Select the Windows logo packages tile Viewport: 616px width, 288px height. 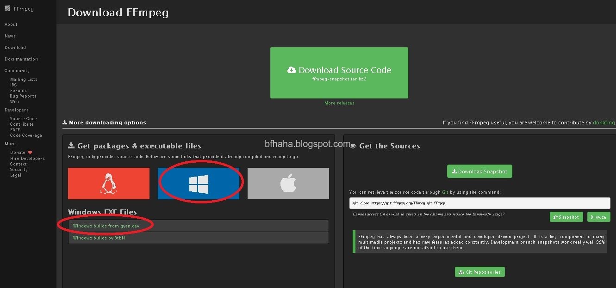[199, 184]
